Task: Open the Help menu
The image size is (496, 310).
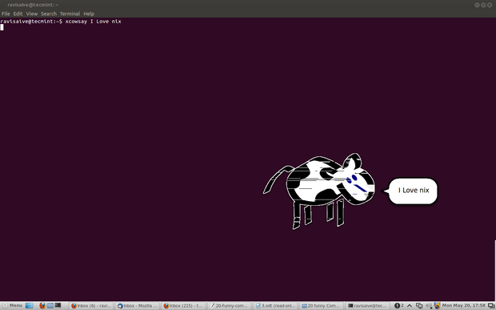Action: click(x=89, y=14)
